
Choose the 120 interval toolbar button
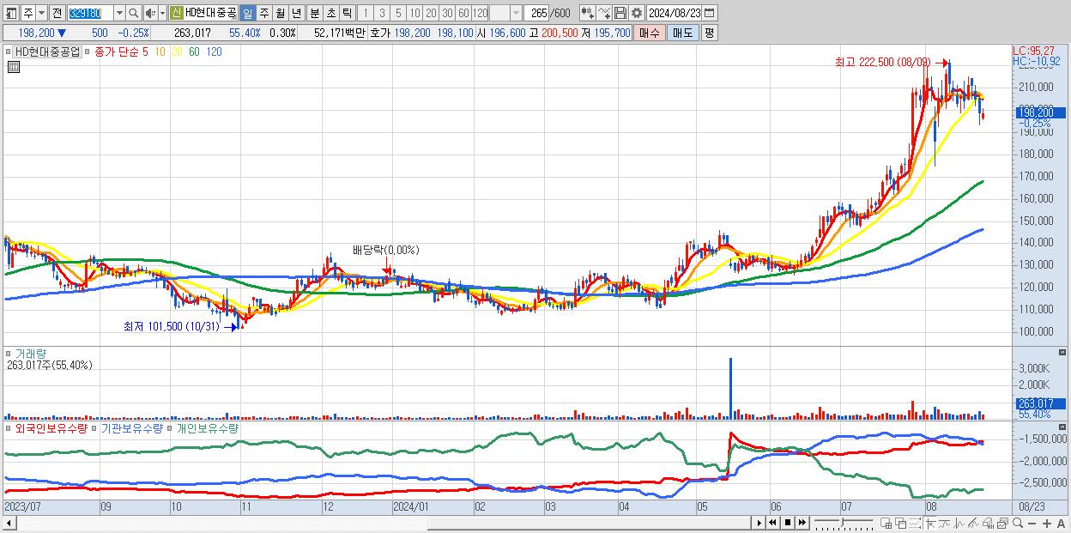tap(481, 13)
